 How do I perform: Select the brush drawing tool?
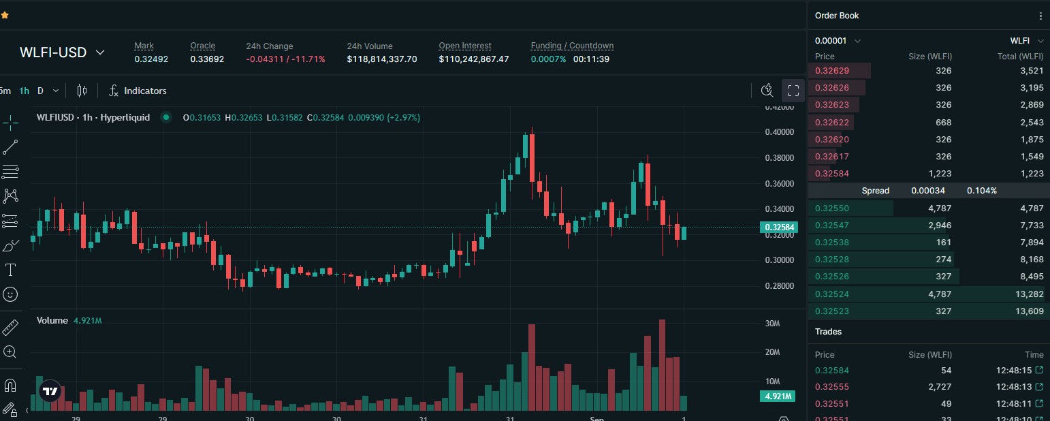point(10,245)
